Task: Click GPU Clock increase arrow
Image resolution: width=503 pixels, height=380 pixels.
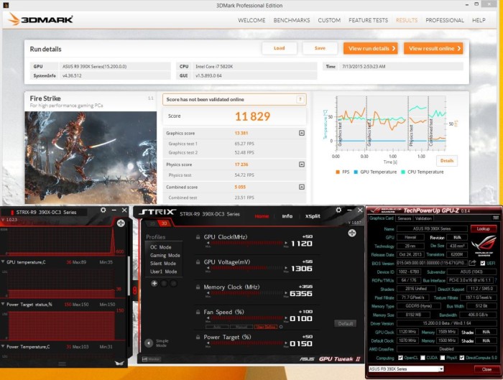Action: [x=286, y=243]
